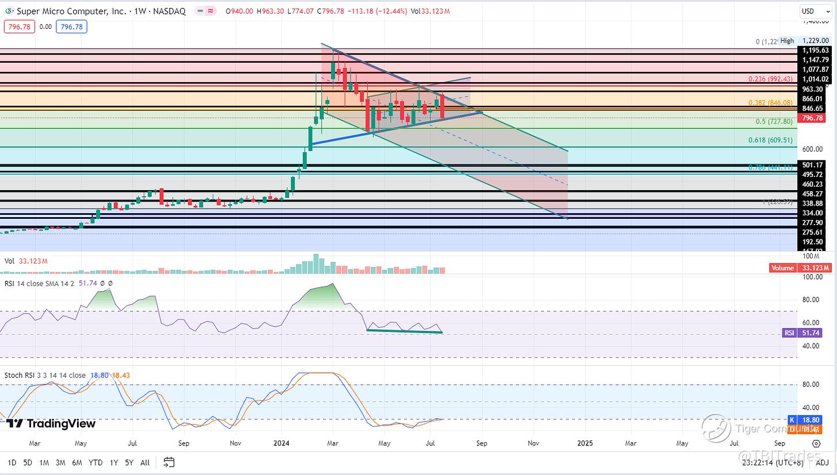This screenshot has height=475, width=837.
Task: Click the High 1,229.00 price label
Action: [x=804, y=40]
